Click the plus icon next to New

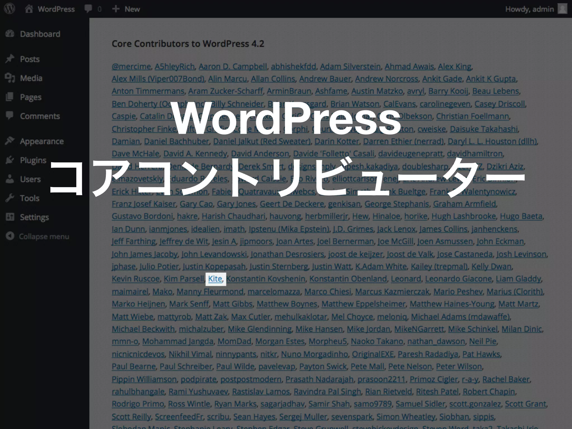pos(116,9)
